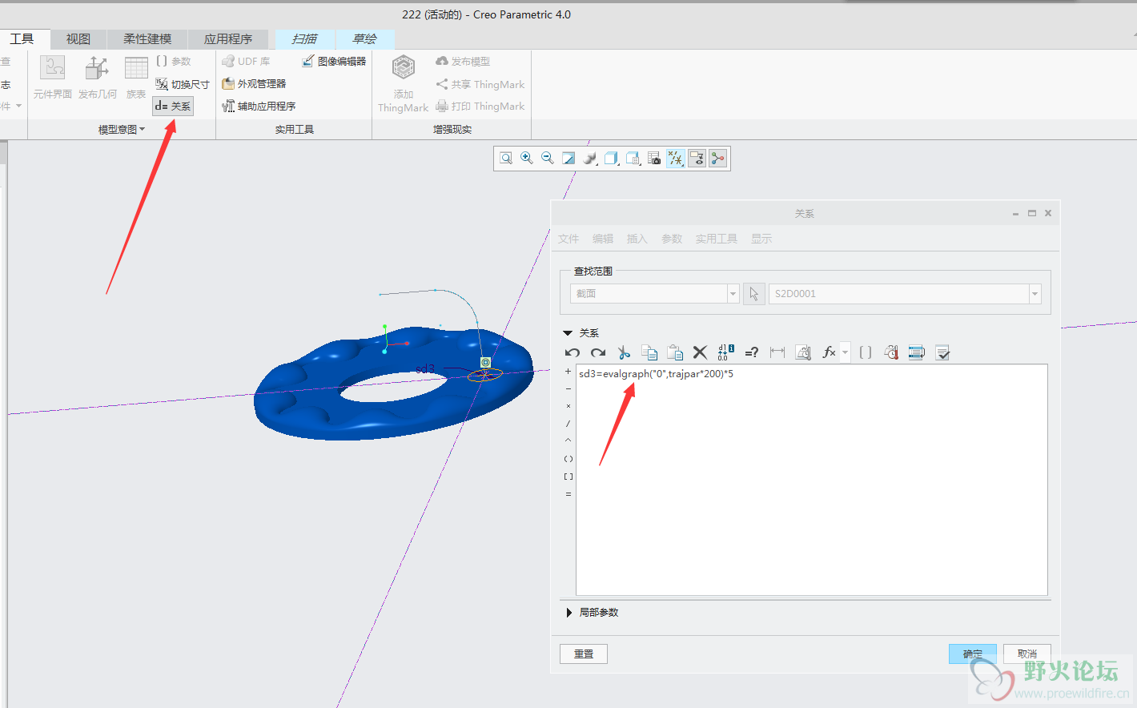
Task: Click the 重置 reset button
Action: tap(584, 654)
